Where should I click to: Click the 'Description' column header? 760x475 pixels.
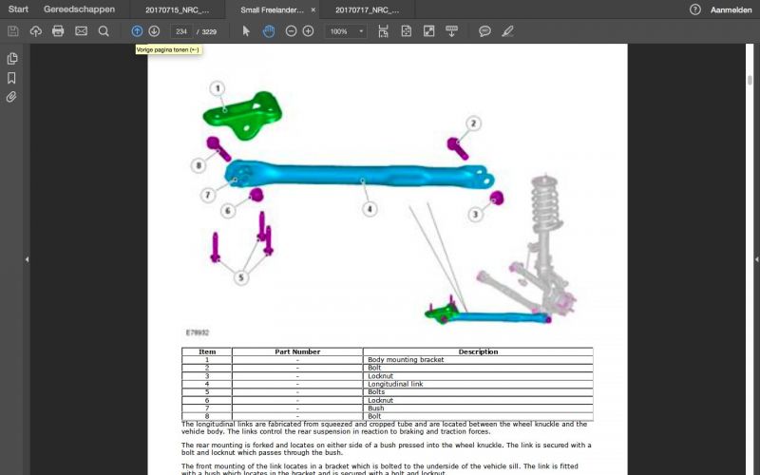click(478, 351)
